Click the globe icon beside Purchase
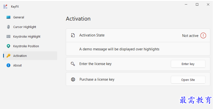Screen dimensions: 214x109 [73, 79]
